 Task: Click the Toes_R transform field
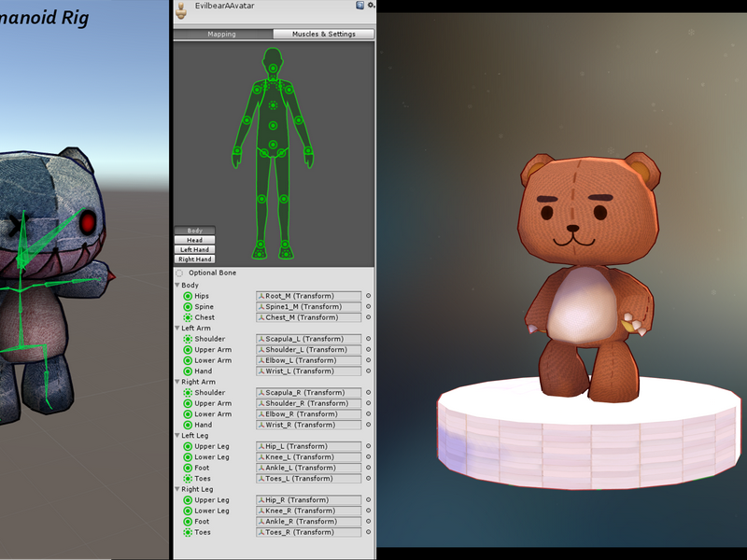point(309,532)
